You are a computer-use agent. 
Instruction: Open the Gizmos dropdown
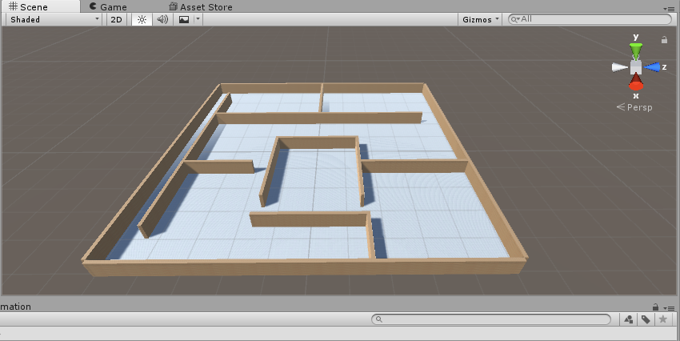coord(480,19)
